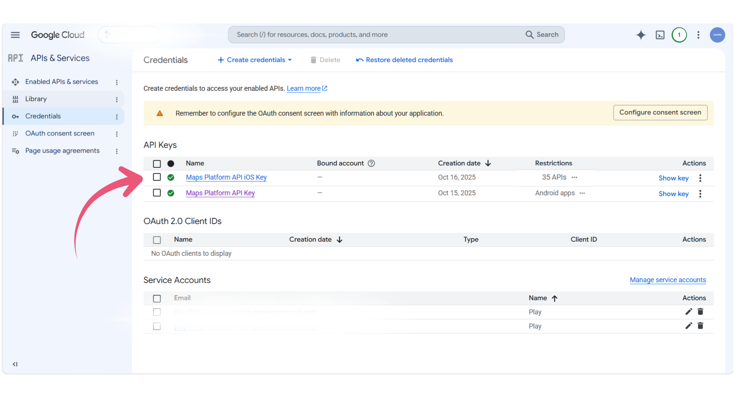Click green status check for iOS Key

point(171,177)
